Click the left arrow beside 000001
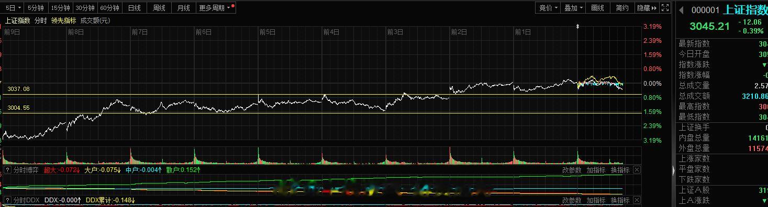This screenshot has height=207, width=768. 682,10
